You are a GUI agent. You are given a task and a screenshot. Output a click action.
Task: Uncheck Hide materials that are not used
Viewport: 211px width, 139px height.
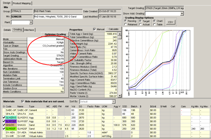point(22,101)
